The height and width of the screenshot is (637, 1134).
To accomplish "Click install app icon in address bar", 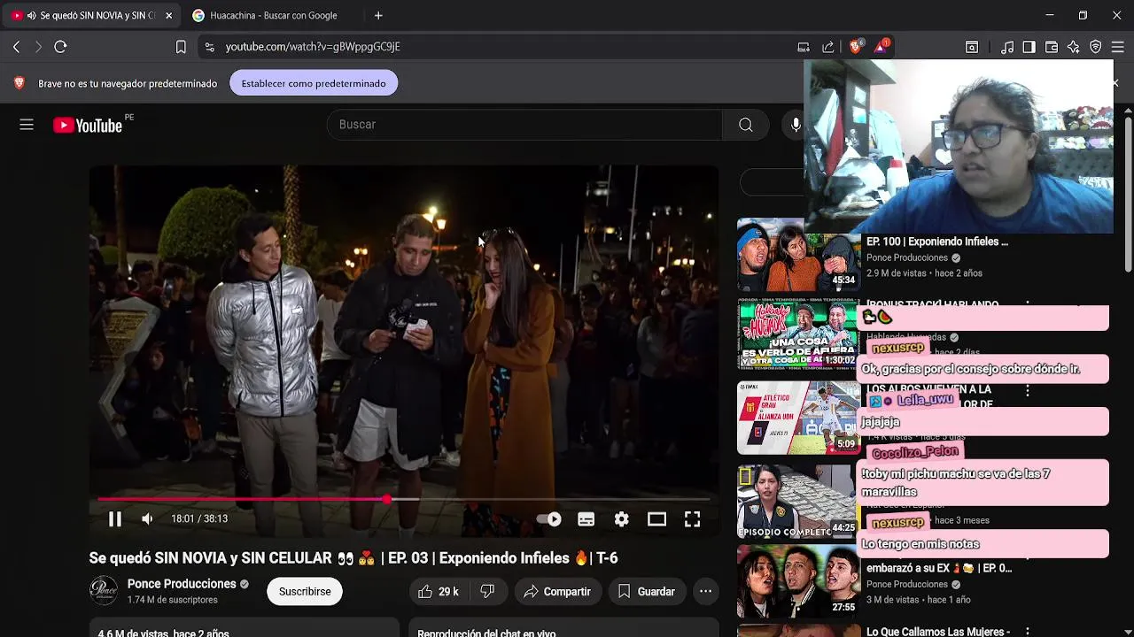I will [804, 47].
